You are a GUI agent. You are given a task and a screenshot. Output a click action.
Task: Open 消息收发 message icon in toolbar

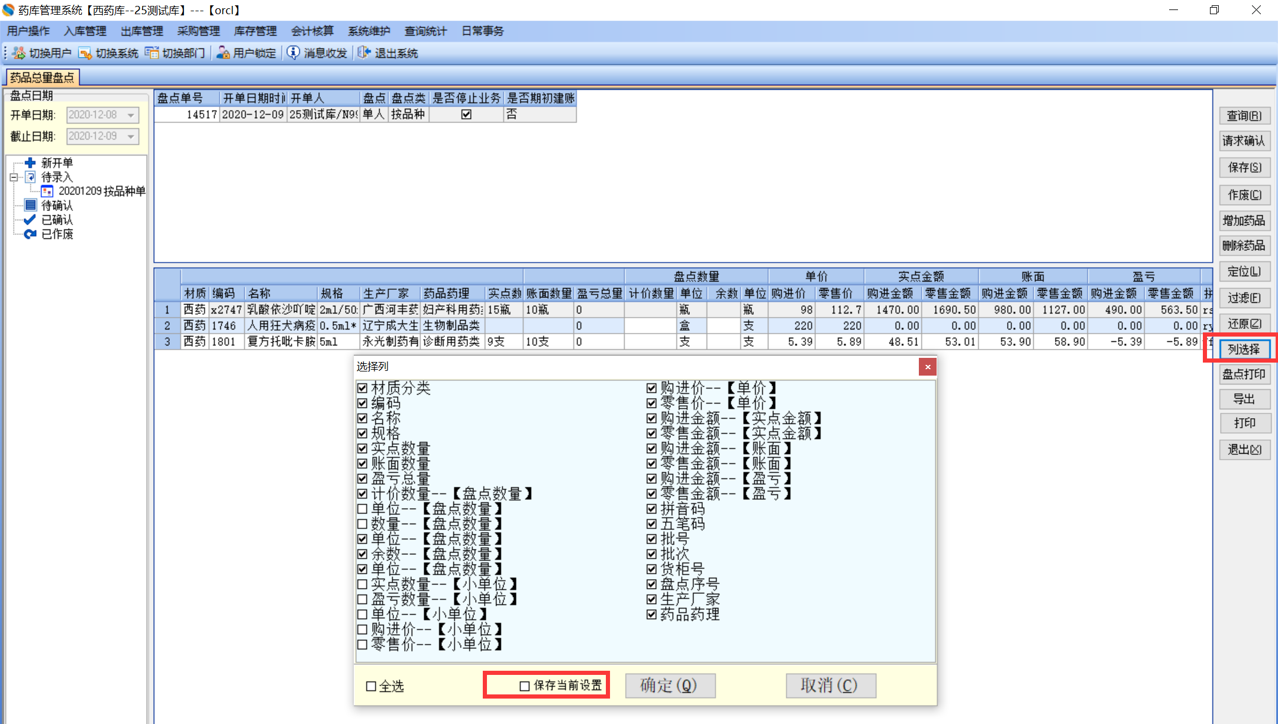pyautogui.click(x=293, y=53)
